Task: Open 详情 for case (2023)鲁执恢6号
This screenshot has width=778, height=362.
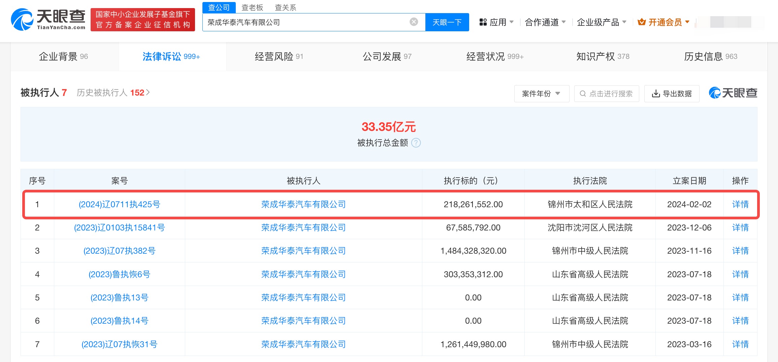Action: pos(740,274)
